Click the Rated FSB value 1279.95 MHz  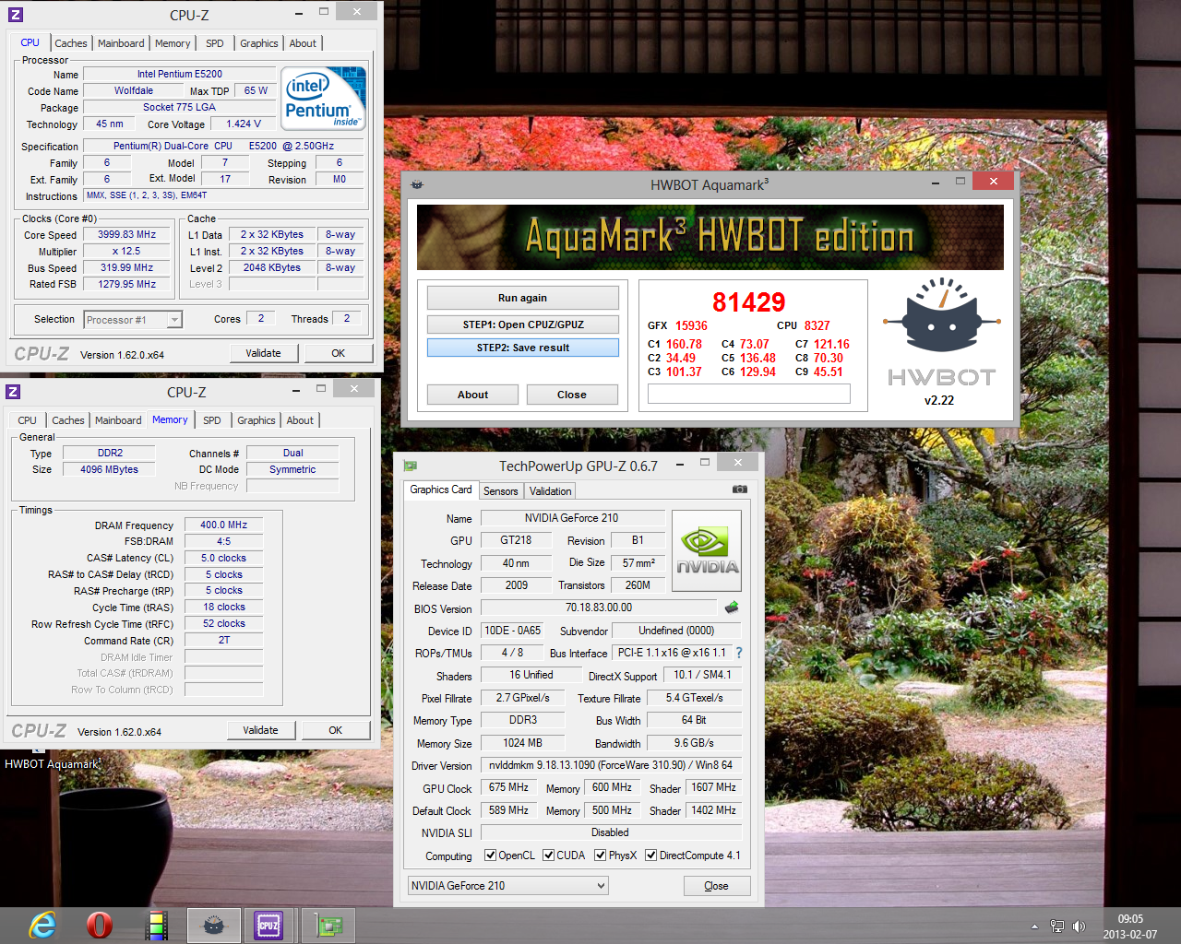[x=127, y=284]
